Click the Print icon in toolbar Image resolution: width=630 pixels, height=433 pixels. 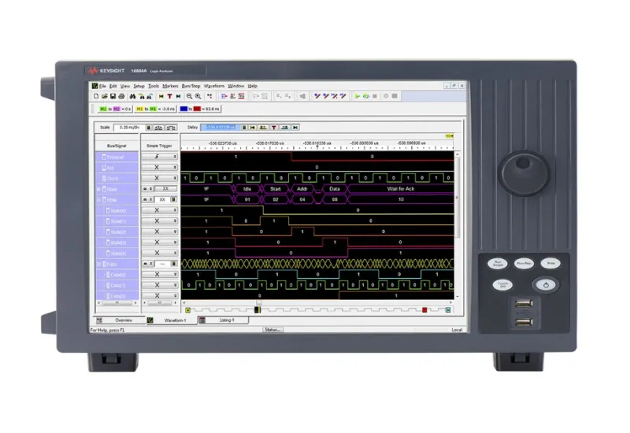click(x=122, y=96)
